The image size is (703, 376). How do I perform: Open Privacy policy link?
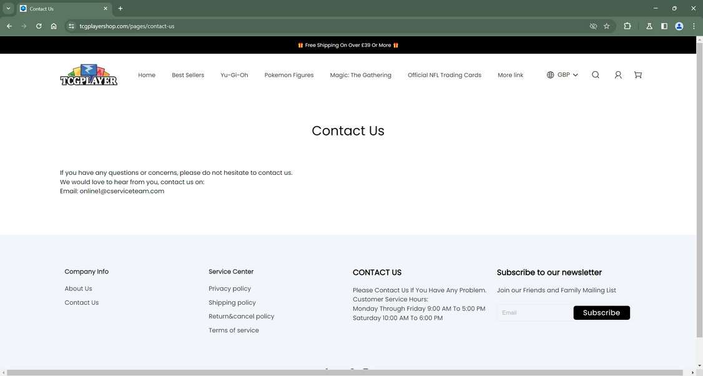(x=230, y=289)
